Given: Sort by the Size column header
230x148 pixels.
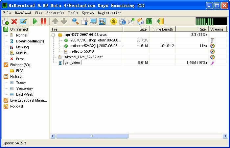Looking at the screenshot, I should coord(136,29).
